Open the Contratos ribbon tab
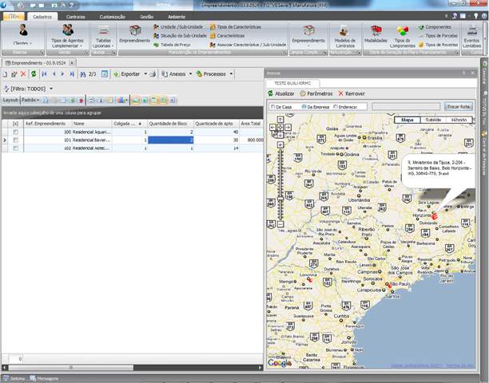Screen dimensions: 489x383 coord(75,17)
